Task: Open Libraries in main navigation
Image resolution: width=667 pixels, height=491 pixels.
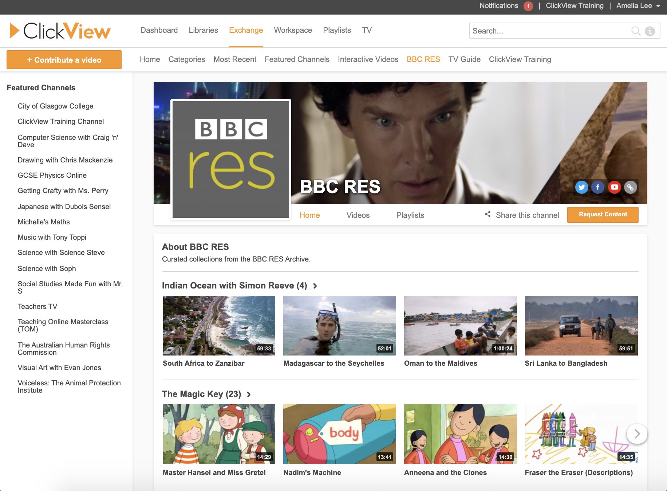Action: [x=203, y=30]
